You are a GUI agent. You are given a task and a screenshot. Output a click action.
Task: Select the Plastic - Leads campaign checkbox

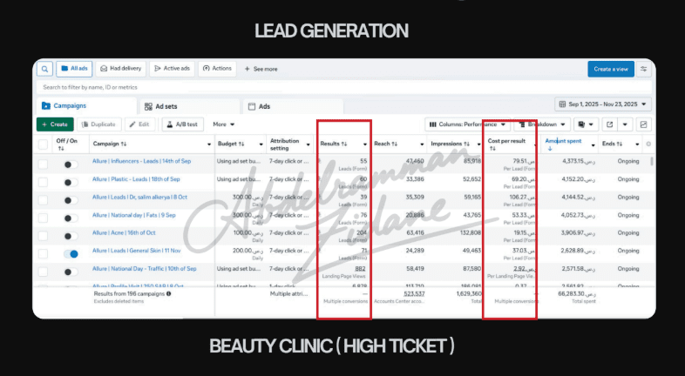pos(43,182)
